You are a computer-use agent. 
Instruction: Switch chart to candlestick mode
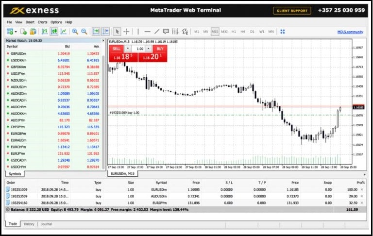54,32
